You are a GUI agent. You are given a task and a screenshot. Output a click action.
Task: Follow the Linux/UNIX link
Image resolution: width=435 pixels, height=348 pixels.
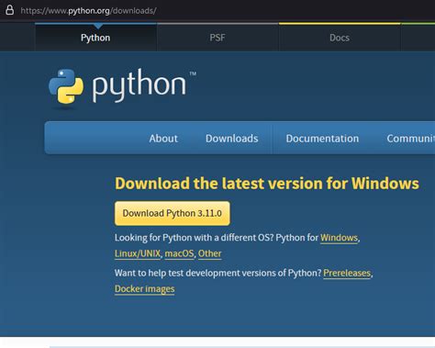coord(138,253)
